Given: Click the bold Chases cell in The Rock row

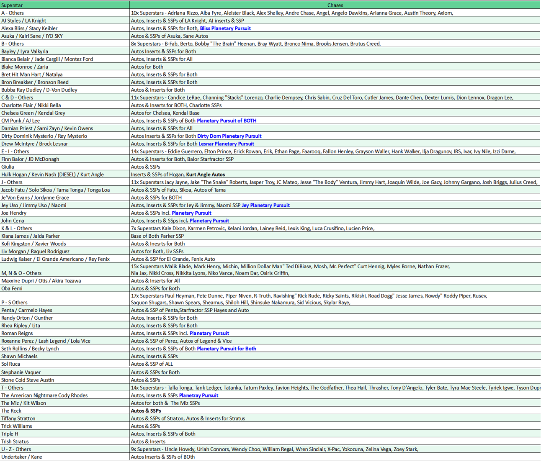Looking at the screenshot, I should point(335,411).
